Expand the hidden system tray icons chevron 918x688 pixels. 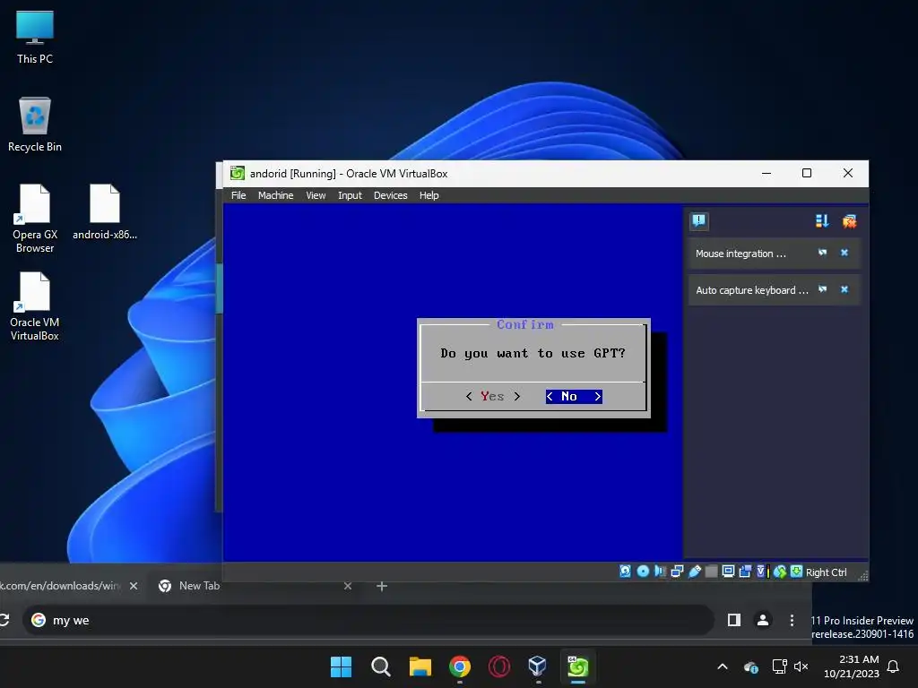(723, 666)
